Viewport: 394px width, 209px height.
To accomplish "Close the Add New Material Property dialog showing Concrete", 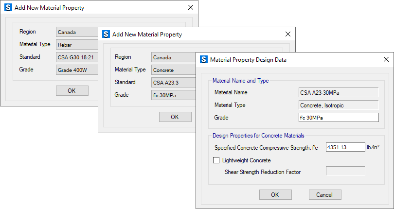I will 287,35.
